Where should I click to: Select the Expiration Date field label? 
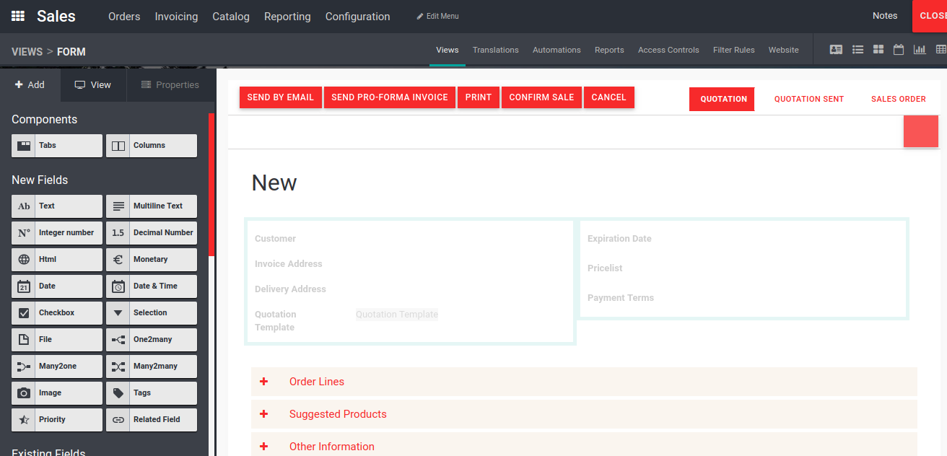click(619, 239)
